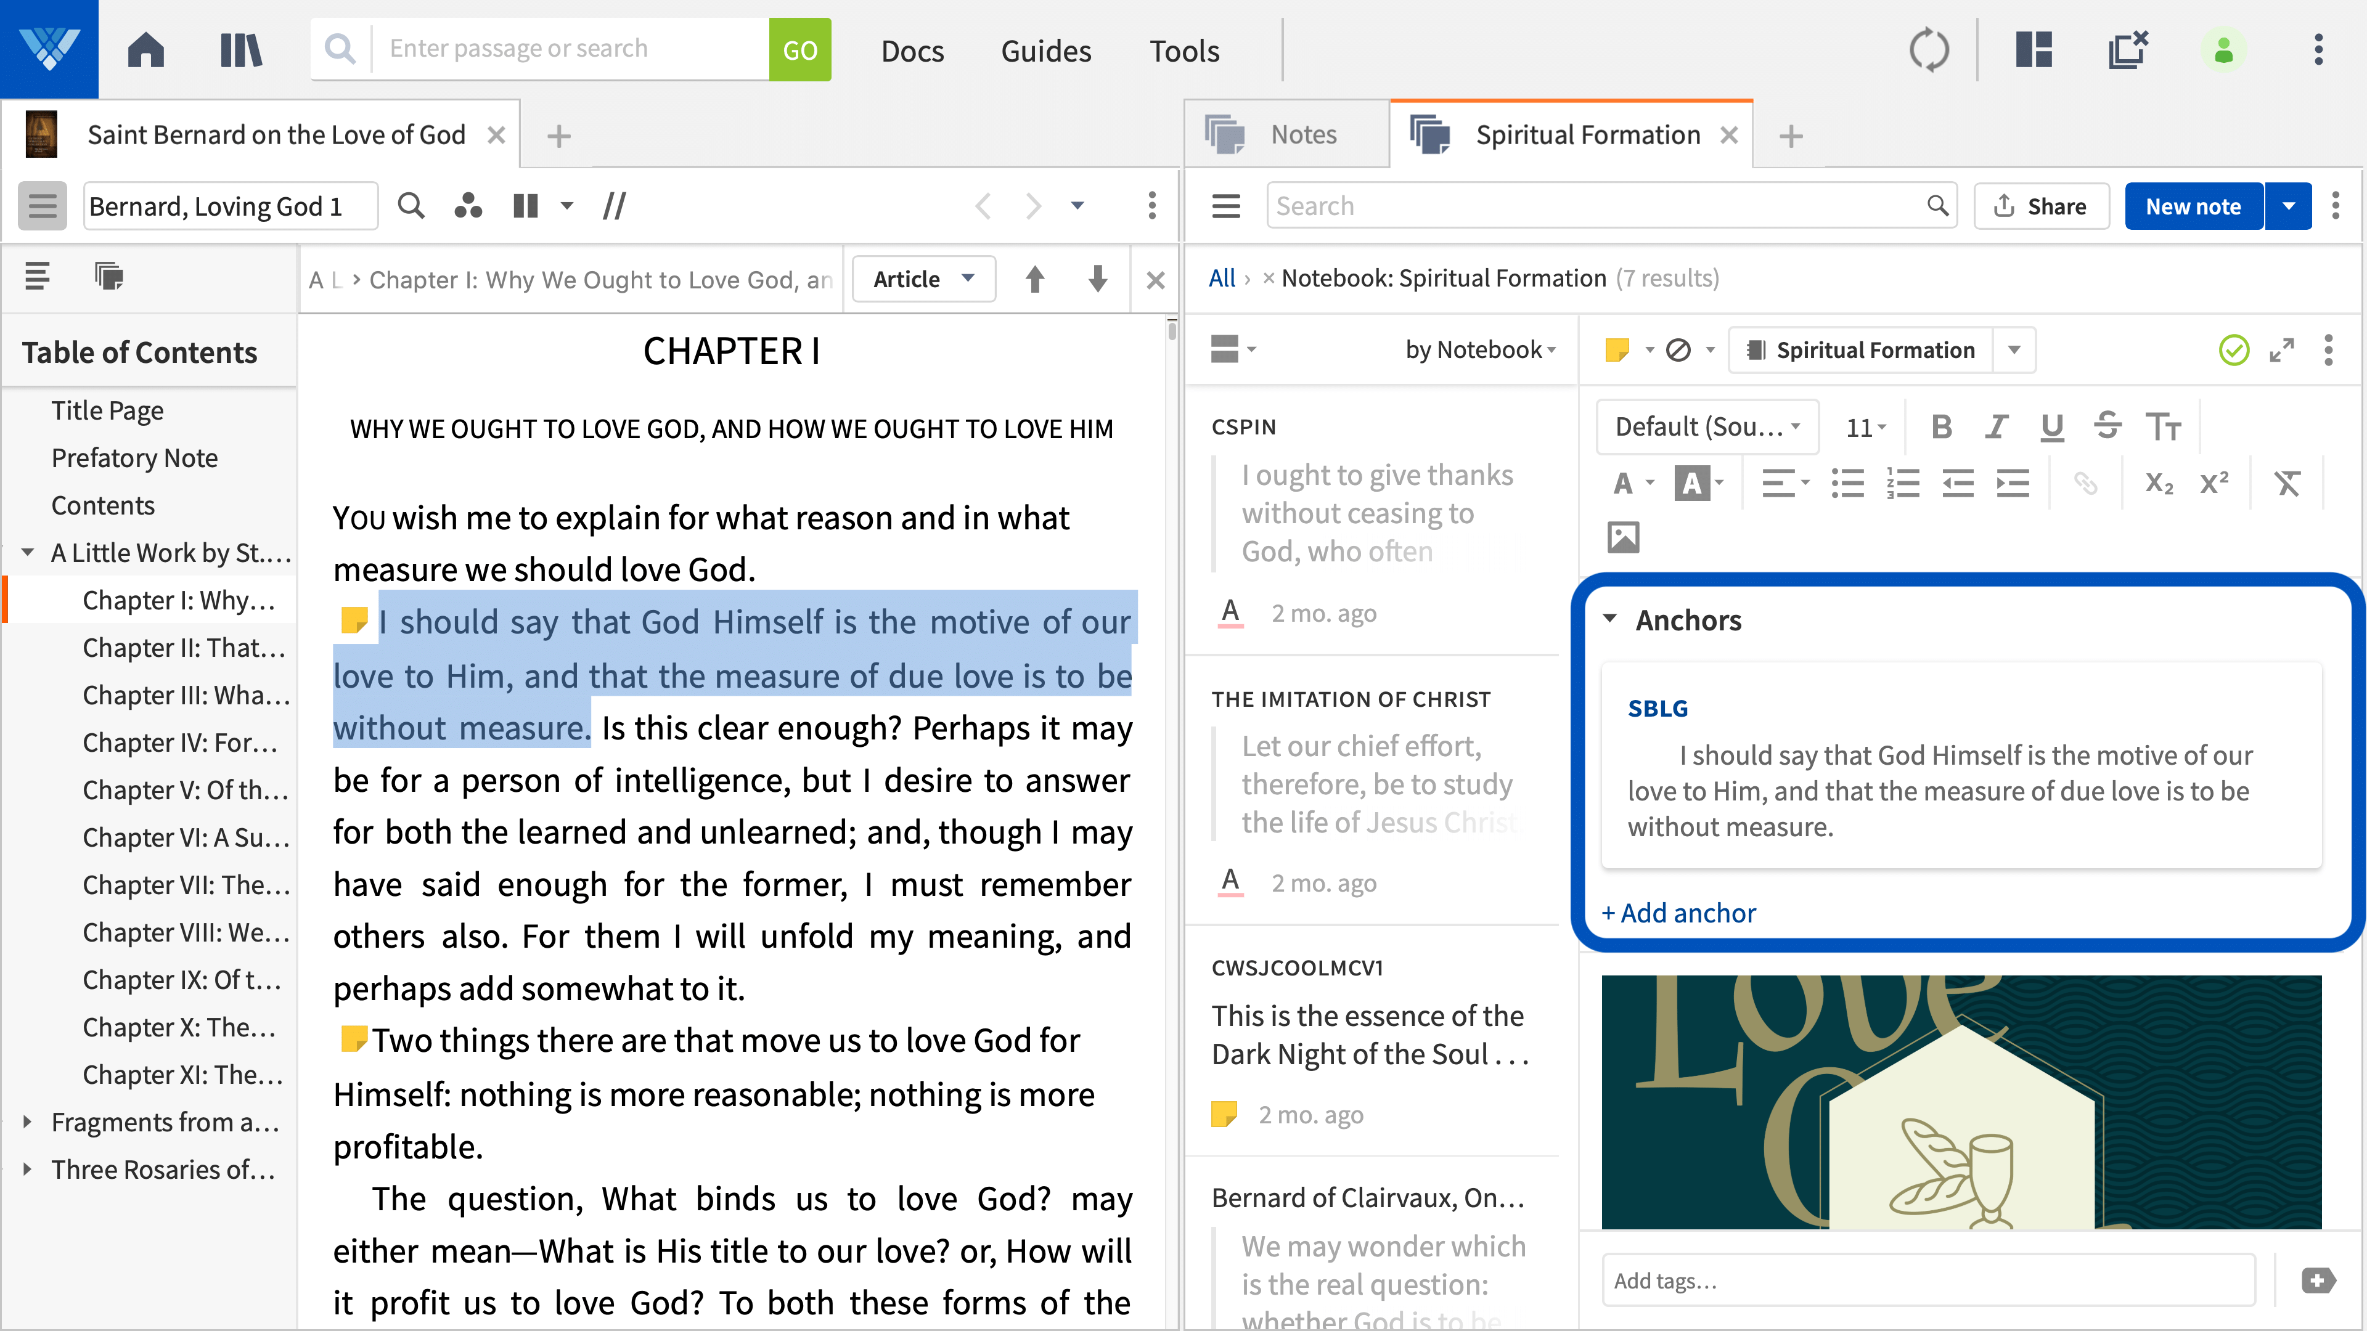The height and width of the screenshot is (1331, 2367).
Task: Open the font family Default dropdown
Action: click(x=1707, y=427)
